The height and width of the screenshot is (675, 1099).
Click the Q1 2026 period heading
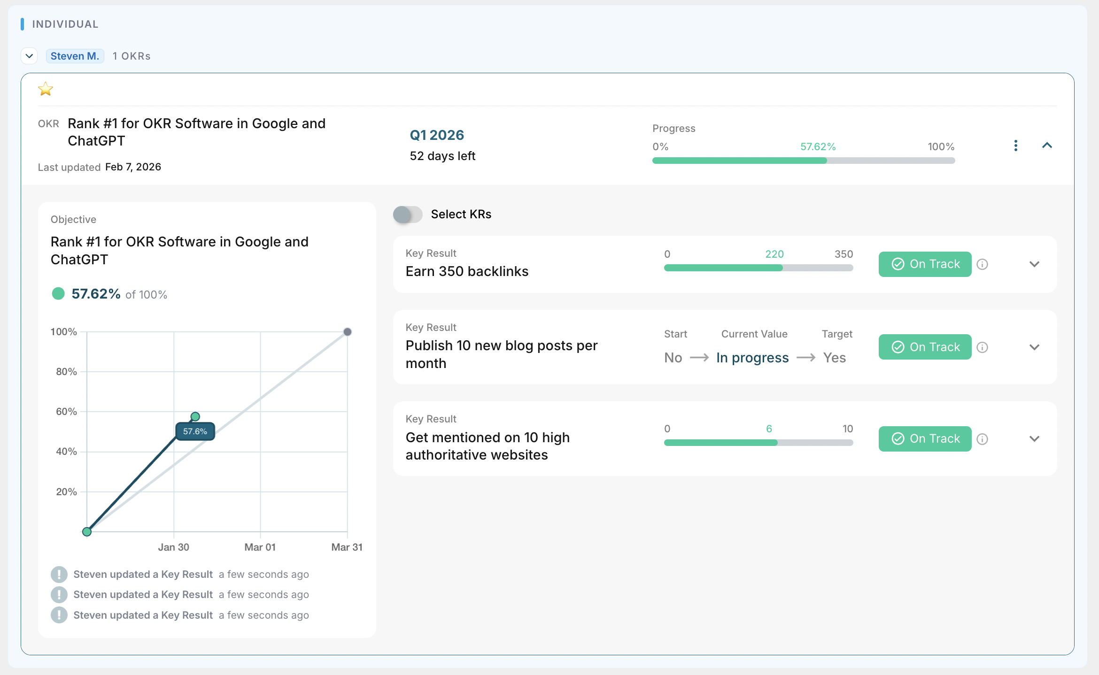click(436, 135)
